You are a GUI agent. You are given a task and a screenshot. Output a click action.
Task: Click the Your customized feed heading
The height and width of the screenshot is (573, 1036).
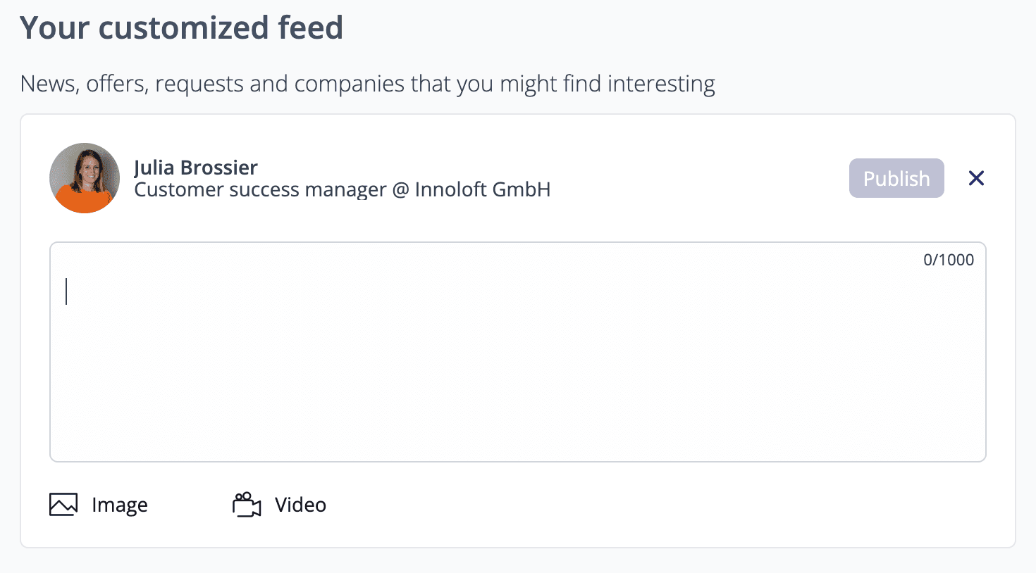(x=181, y=28)
